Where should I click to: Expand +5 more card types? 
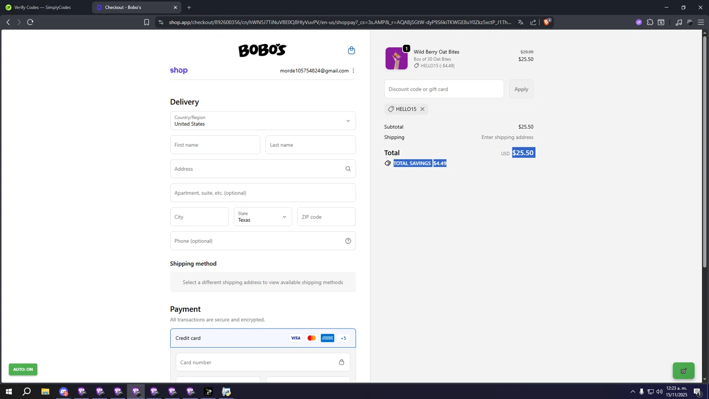[344, 338]
